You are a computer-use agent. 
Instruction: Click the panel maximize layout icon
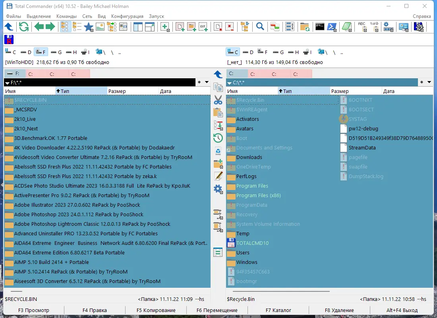[150, 27]
